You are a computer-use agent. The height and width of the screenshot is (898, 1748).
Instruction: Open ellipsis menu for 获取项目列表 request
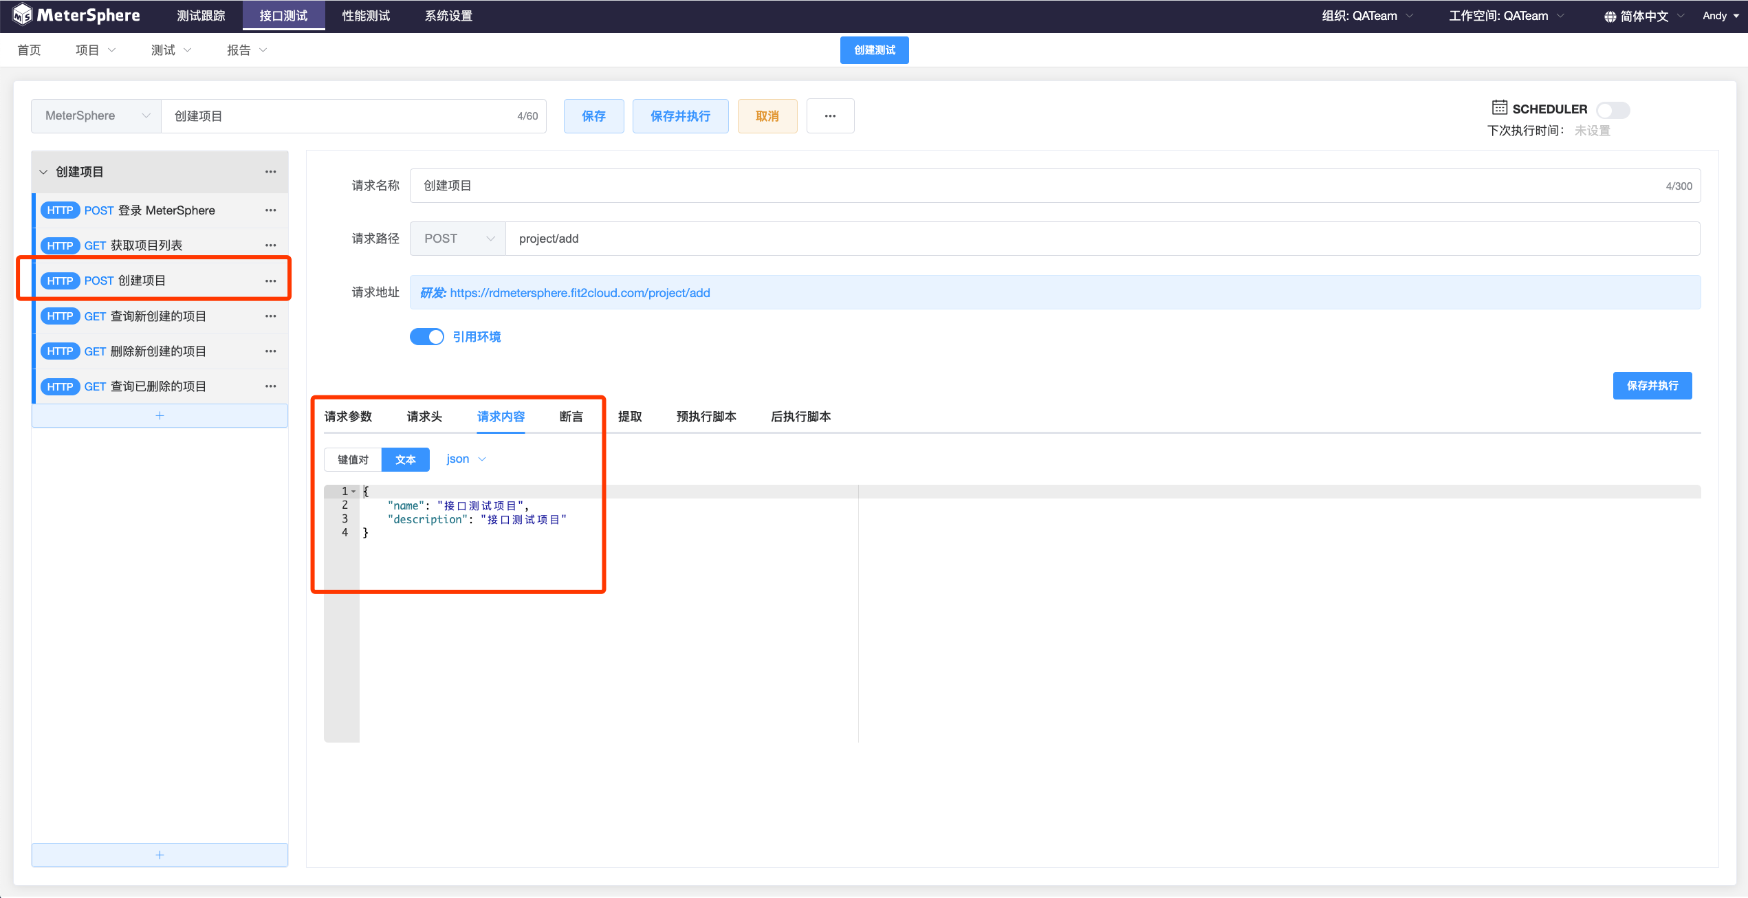click(270, 245)
